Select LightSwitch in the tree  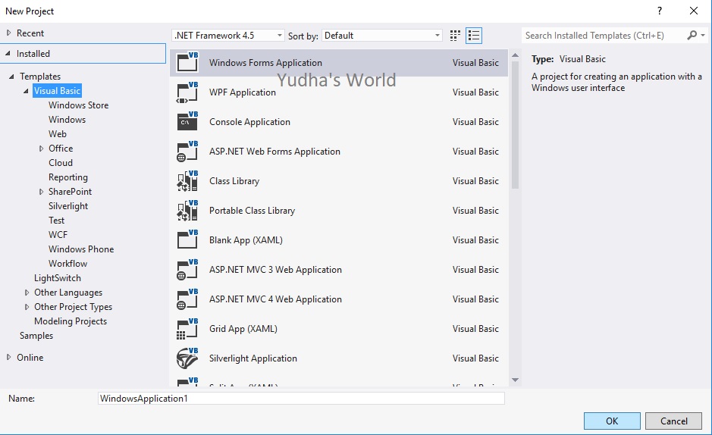coord(57,278)
